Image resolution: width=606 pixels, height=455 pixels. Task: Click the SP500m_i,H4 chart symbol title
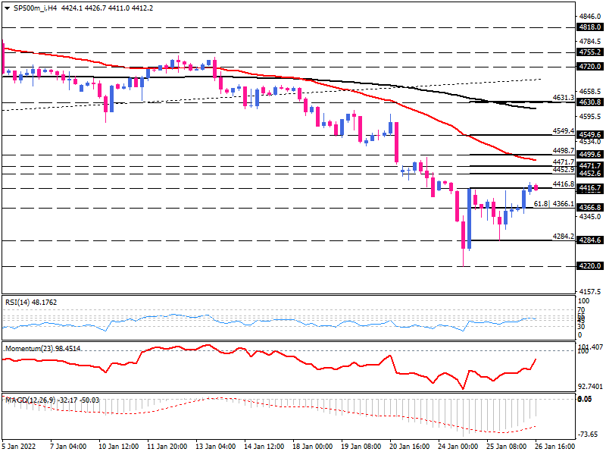click(35, 8)
